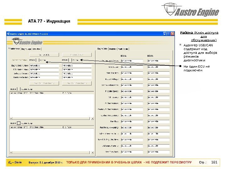Screen dimensions: 226x169
Task: Click right scroll arrow of ECU A fault table
Action: 93,118
